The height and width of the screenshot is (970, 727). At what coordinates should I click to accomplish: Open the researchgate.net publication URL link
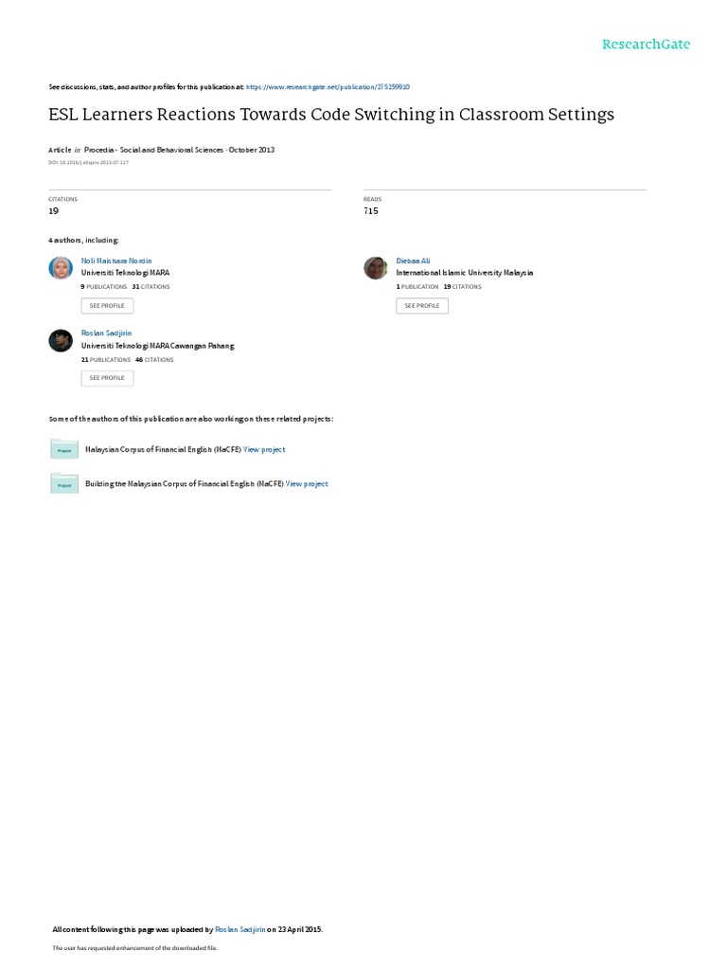[328, 87]
